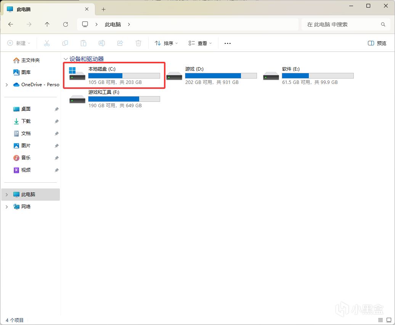
Task: Click the Rename icon in toolbar
Action: coord(102,43)
